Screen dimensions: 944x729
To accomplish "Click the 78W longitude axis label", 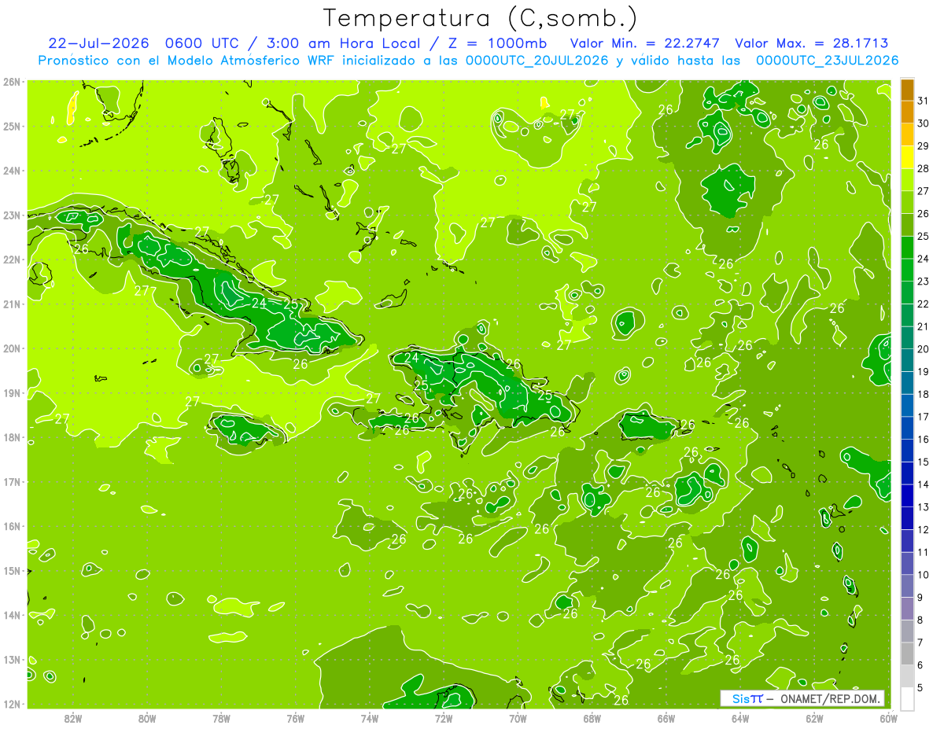I will (x=221, y=718).
